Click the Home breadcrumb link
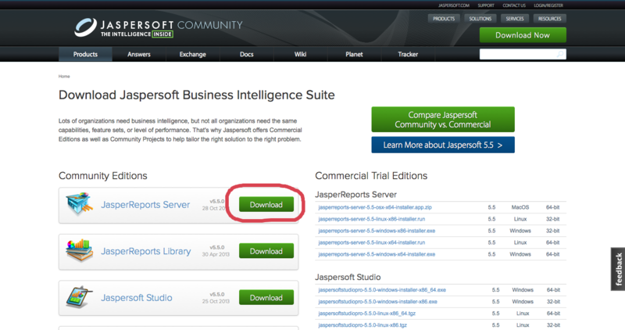Viewport: 625px width, 330px height. click(64, 76)
